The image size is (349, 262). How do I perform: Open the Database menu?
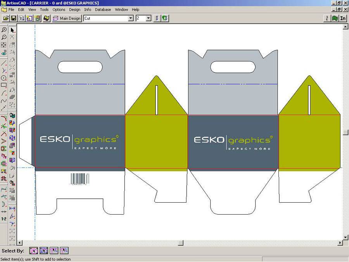(103, 10)
